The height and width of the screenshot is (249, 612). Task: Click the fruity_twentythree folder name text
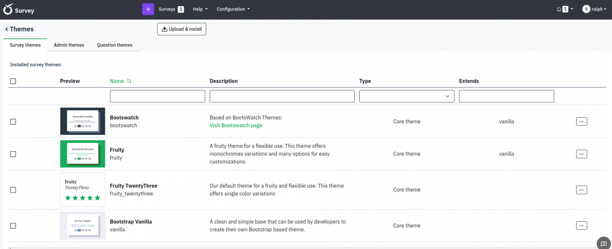[x=131, y=194]
